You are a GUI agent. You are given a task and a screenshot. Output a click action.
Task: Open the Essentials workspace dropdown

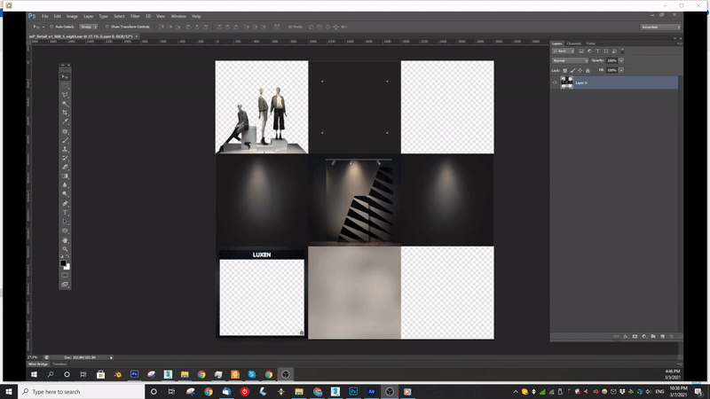(x=659, y=27)
